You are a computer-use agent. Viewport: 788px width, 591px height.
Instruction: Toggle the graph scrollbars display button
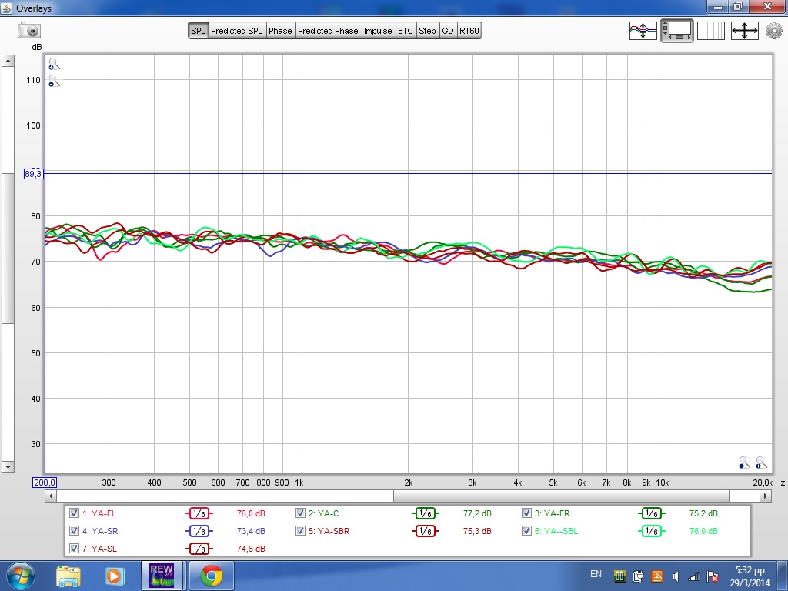[676, 31]
